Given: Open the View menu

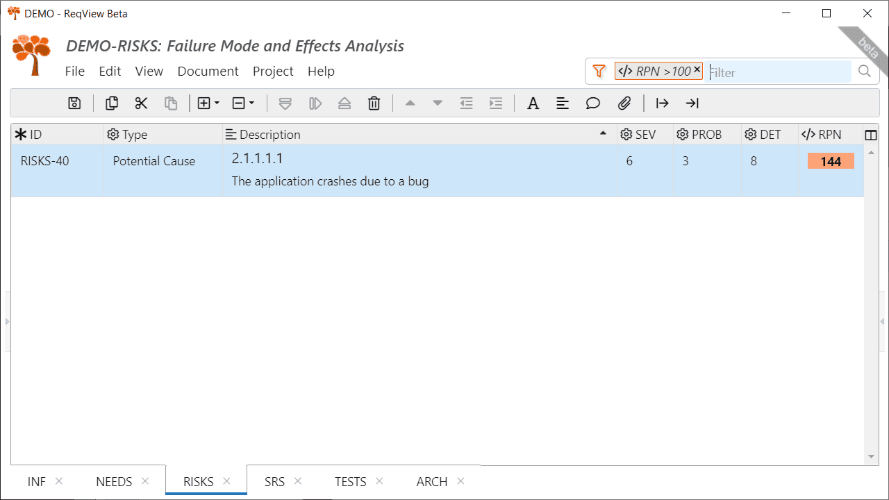Looking at the screenshot, I should click(x=149, y=72).
